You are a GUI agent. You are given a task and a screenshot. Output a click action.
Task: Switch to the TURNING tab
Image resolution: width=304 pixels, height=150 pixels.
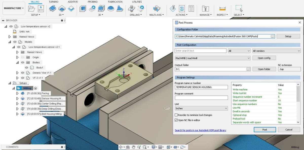tap(53, 2)
